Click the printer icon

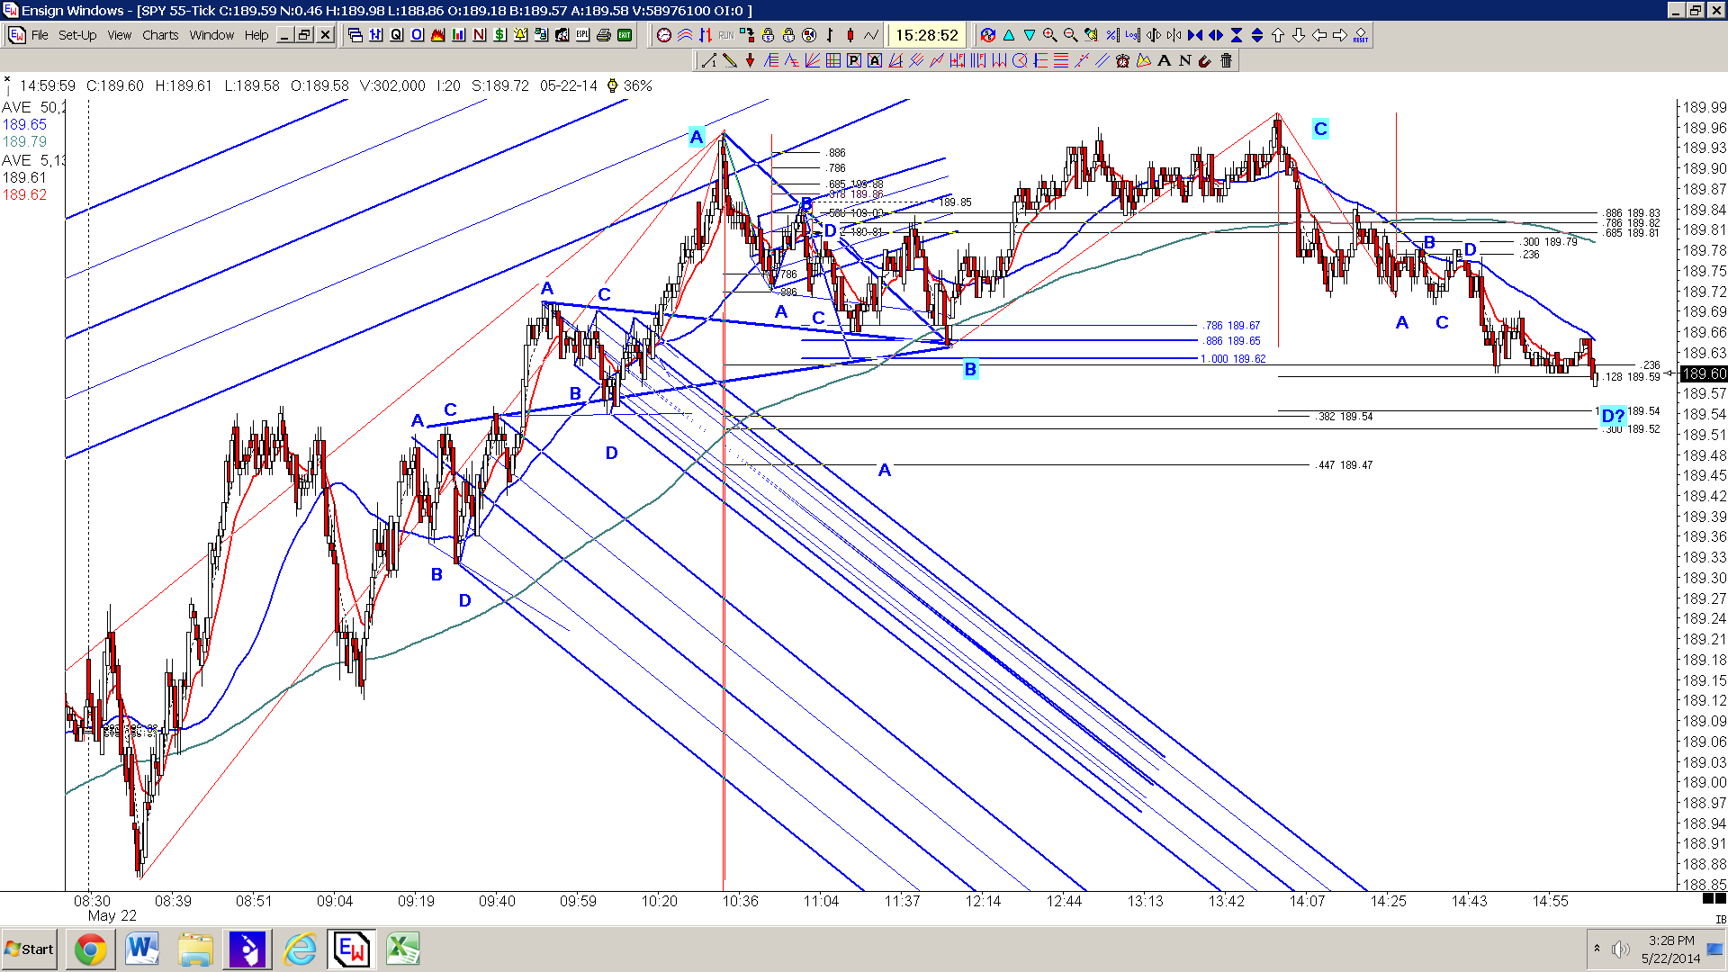point(603,35)
